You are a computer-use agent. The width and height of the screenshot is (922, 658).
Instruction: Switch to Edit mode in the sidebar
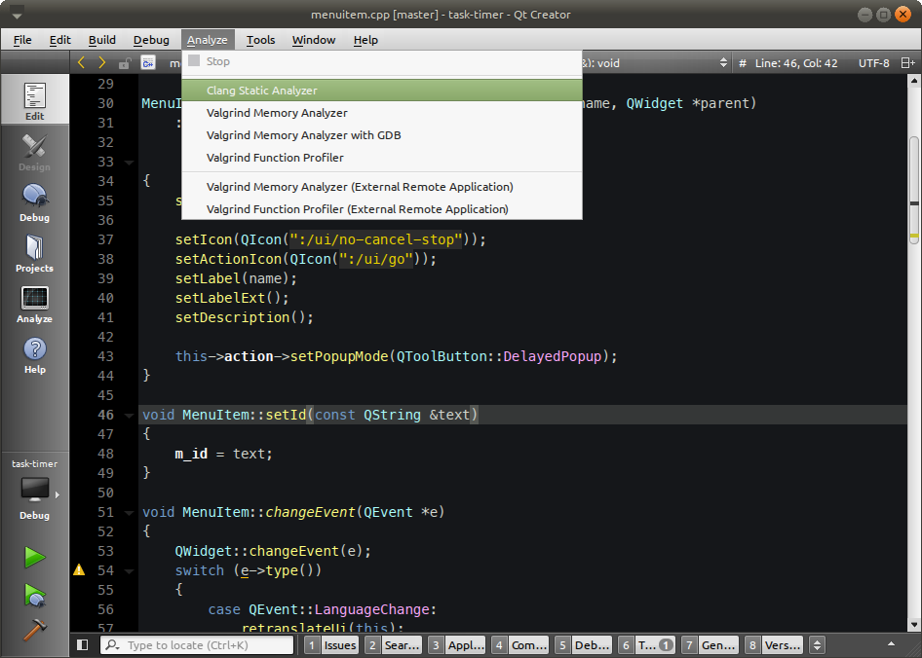[x=35, y=100]
